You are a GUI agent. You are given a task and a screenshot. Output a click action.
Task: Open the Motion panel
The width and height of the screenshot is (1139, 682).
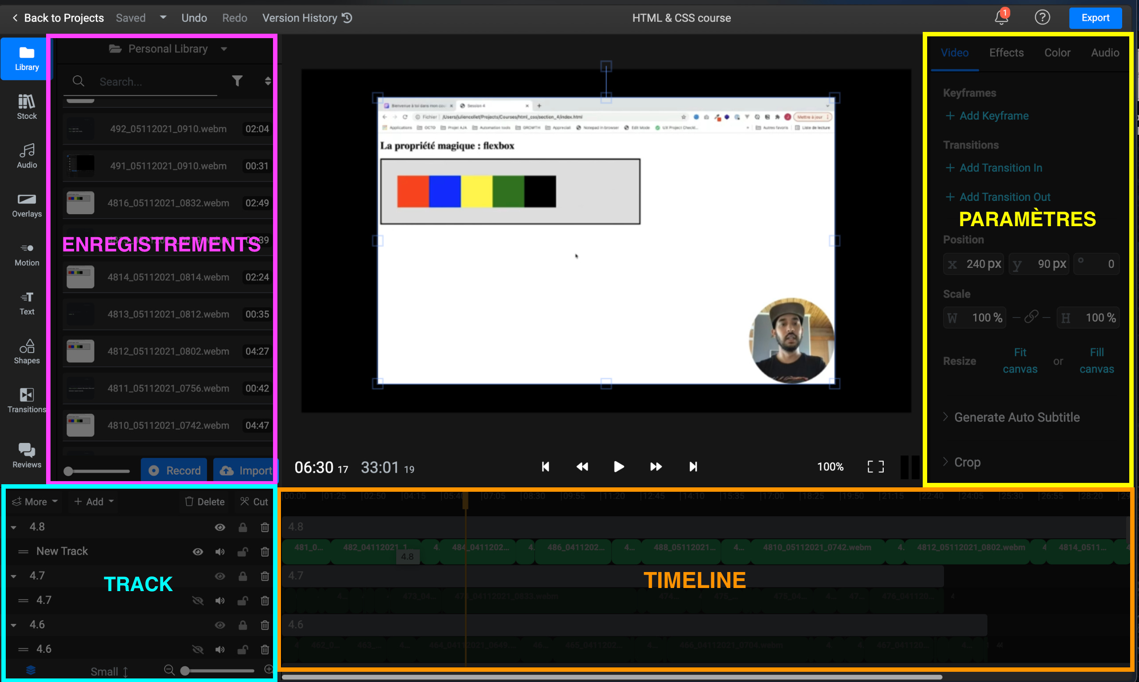[27, 254]
